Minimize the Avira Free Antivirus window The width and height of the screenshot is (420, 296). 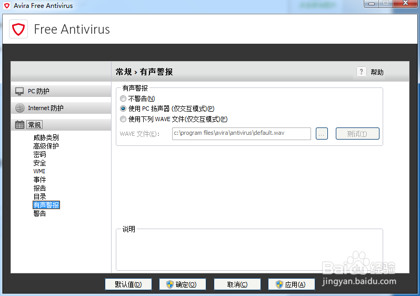[x=372, y=3]
